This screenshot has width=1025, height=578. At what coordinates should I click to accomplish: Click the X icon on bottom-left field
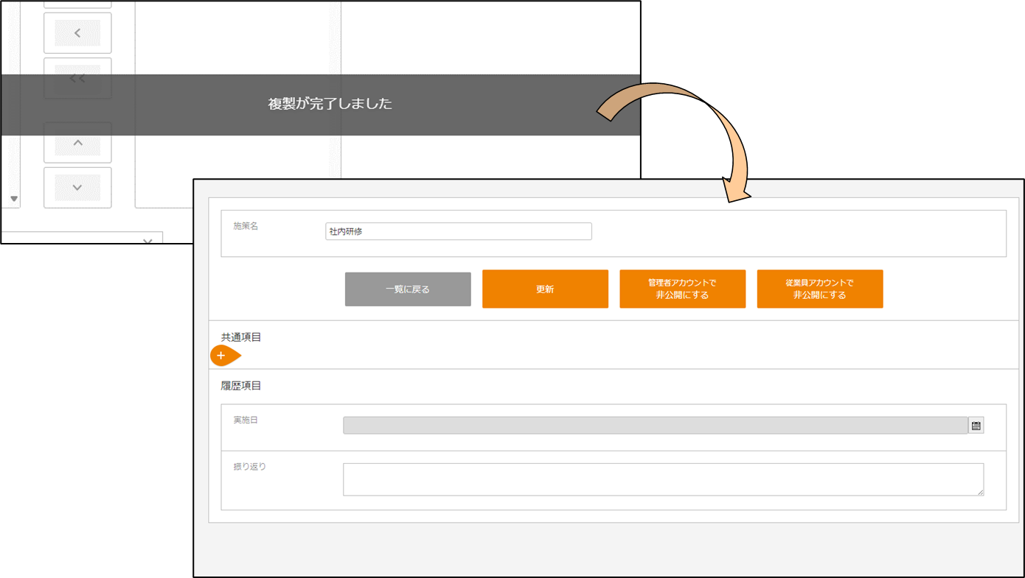point(147,241)
